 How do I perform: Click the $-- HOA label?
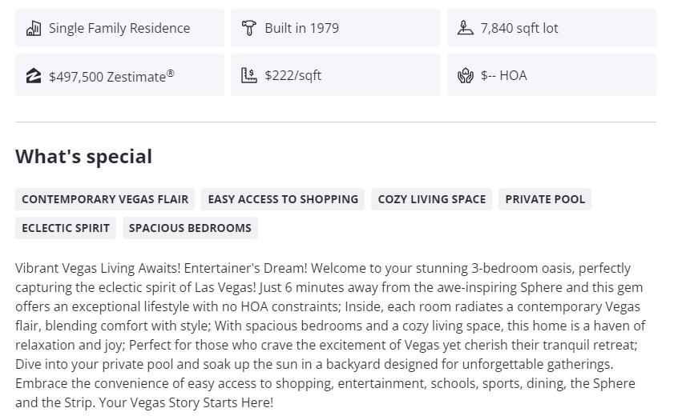(x=504, y=76)
